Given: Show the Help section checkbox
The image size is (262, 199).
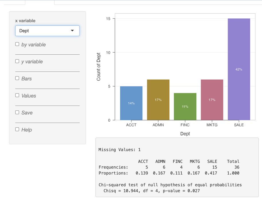Looking at the screenshot, I should pyautogui.click(x=17, y=129).
